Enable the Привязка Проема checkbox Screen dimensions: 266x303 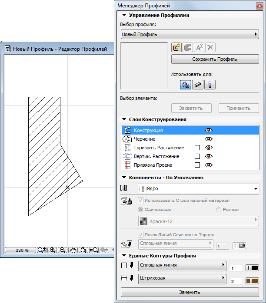[x=197, y=165]
